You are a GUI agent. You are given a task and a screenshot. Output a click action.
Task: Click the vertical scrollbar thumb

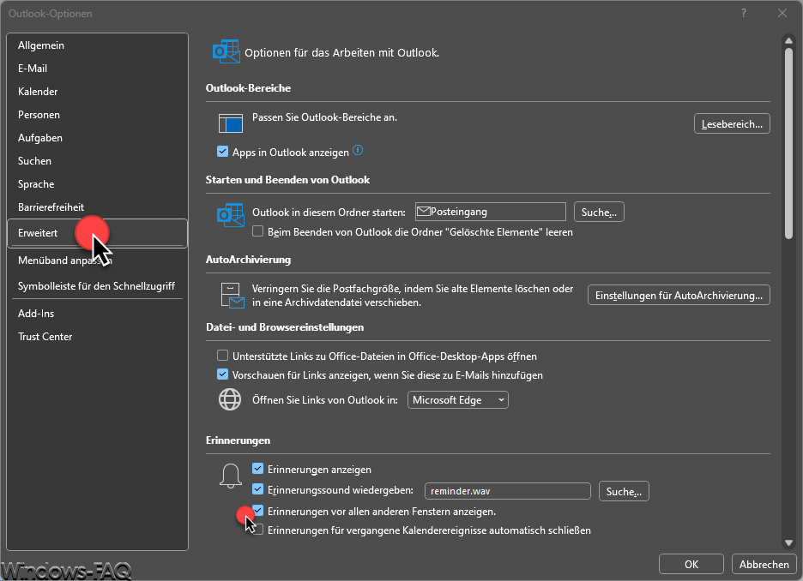pyautogui.click(x=788, y=143)
